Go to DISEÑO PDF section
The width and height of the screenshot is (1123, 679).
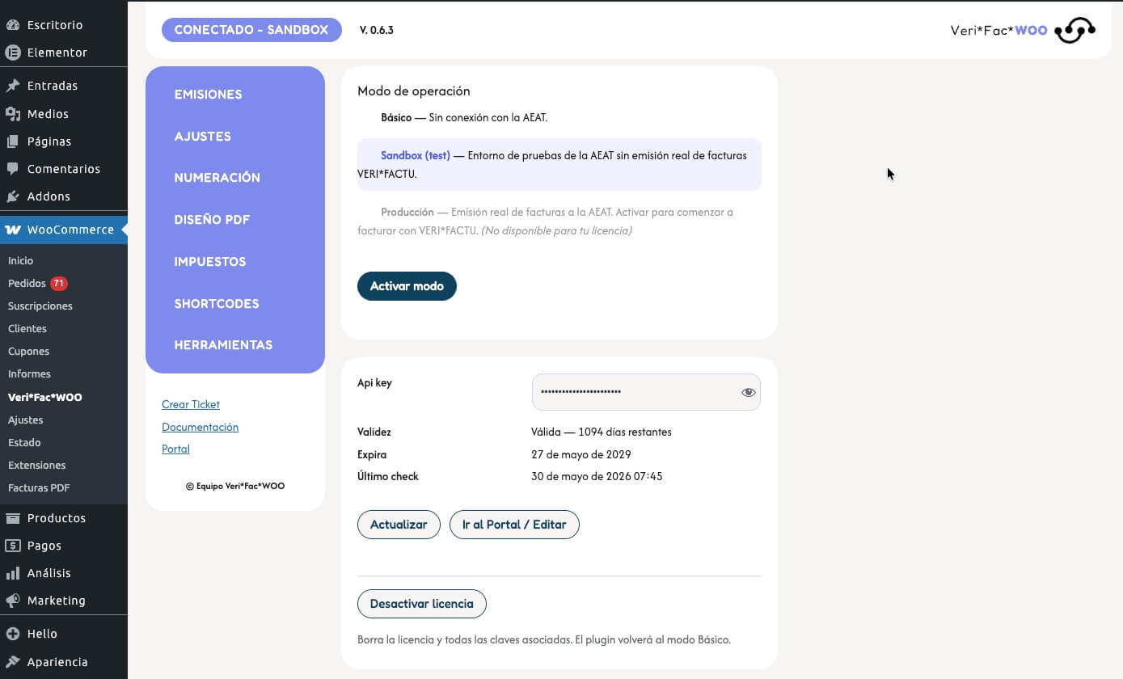(212, 220)
